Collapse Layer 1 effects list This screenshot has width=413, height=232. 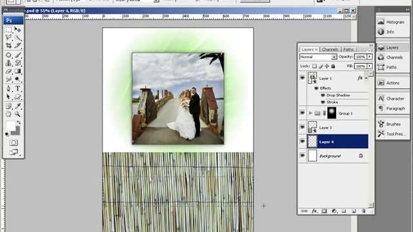click(x=367, y=78)
